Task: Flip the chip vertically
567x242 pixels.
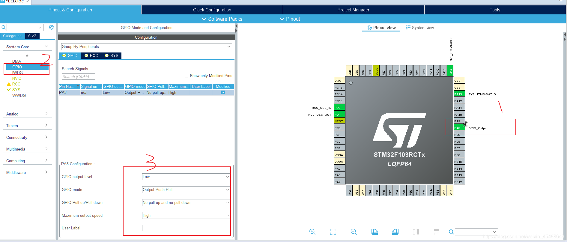Action: point(437,232)
